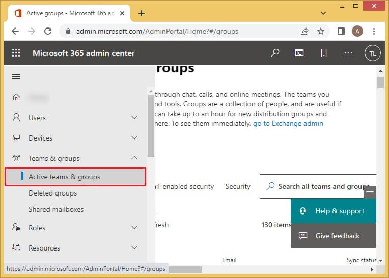This screenshot has height=278, width=389.
Task: Click the Refresh command in list toolbar
Action: (x=162, y=225)
